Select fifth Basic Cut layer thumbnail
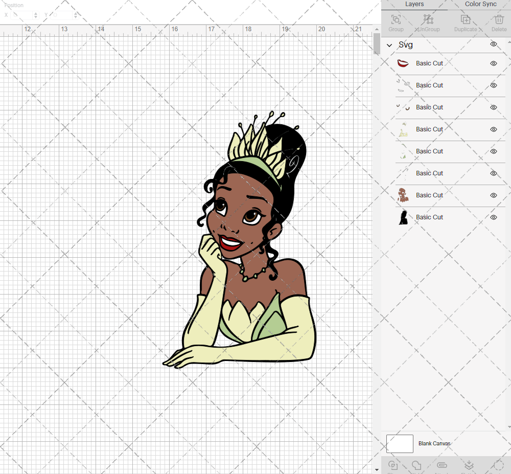Screen dimensions: 511x474 pyautogui.click(x=403, y=151)
